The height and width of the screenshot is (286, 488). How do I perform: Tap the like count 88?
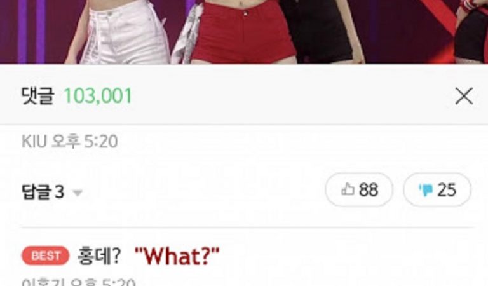click(x=369, y=189)
